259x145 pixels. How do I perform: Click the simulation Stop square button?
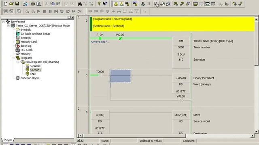pos(44,11)
